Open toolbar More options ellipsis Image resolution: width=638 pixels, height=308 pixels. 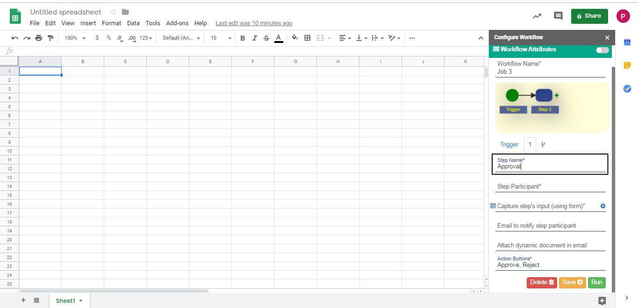pyautogui.click(x=412, y=38)
